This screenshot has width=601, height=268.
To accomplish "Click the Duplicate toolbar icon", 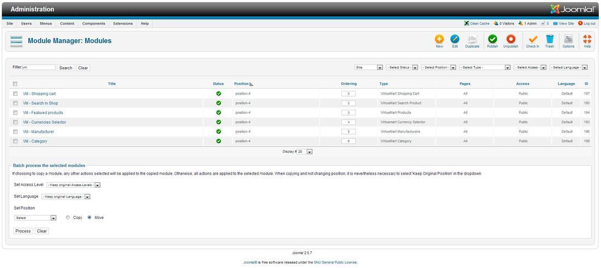I will click(x=472, y=39).
